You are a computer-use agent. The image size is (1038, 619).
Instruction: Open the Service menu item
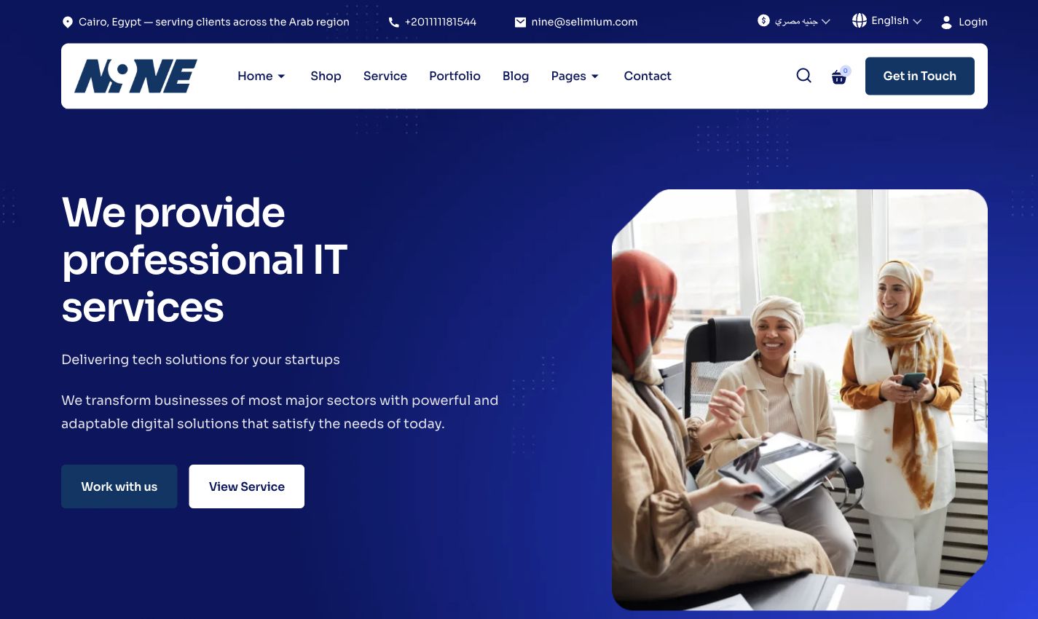[x=385, y=76]
